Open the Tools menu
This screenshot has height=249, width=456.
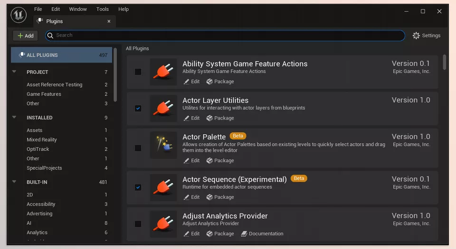(x=103, y=9)
